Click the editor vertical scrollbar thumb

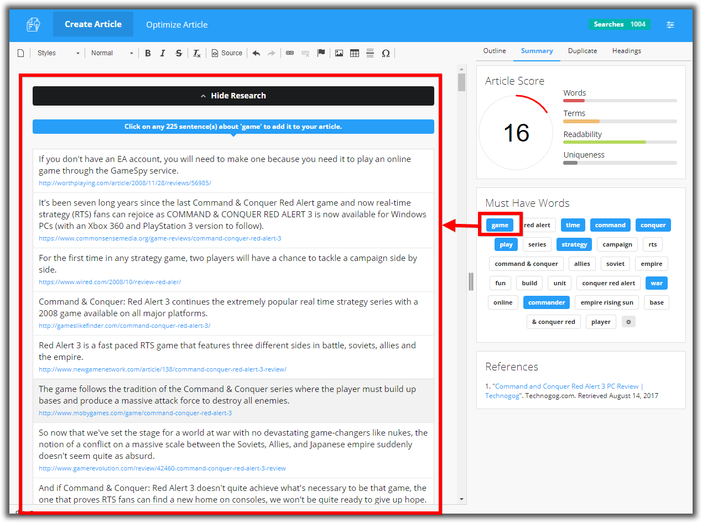click(x=462, y=82)
